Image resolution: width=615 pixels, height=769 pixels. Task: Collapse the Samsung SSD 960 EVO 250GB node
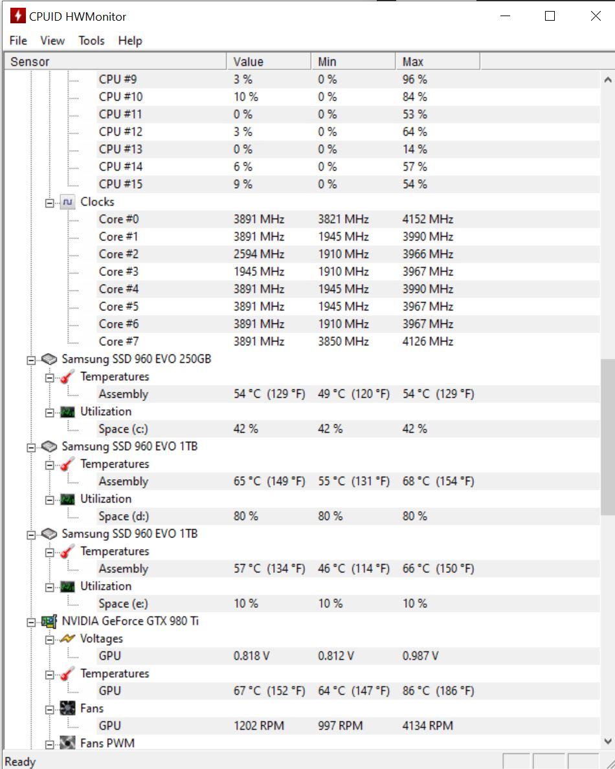click(x=30, y=360)
